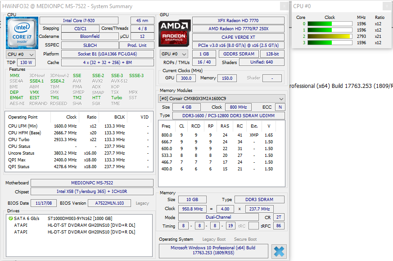Click the memory module size 4 GB field
Viewport: 393px width, 261px height.
(186, 107)
